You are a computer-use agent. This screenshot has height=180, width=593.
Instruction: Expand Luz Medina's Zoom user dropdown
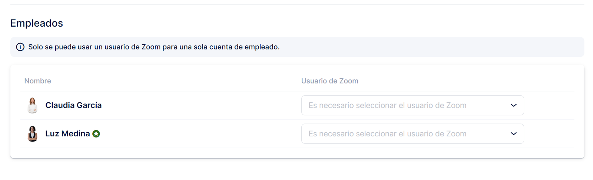(x=412, y=134)
